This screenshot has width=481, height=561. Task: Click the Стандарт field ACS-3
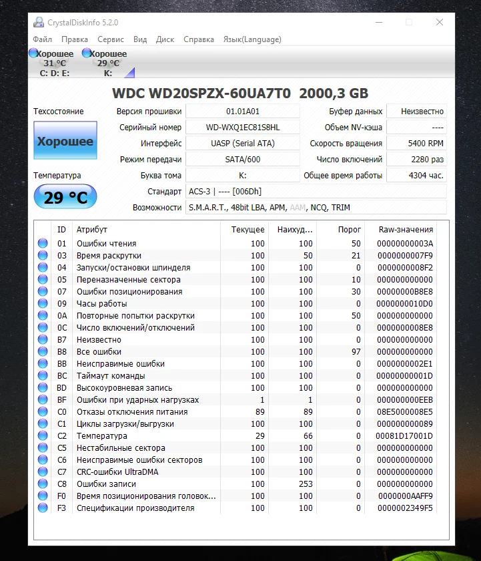(x=316, y=192)
